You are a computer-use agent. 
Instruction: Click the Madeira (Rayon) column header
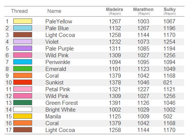[x=115, y=11]
